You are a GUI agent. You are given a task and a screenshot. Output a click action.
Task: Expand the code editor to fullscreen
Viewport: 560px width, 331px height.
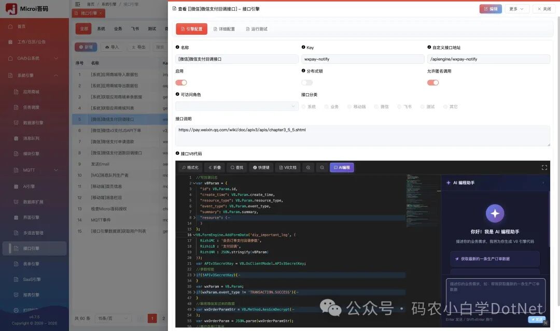(544, 167)
